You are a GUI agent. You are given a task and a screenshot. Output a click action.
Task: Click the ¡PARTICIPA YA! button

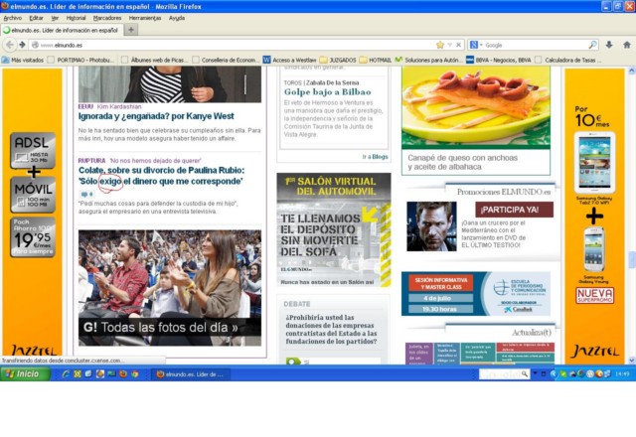coord(515,210)
